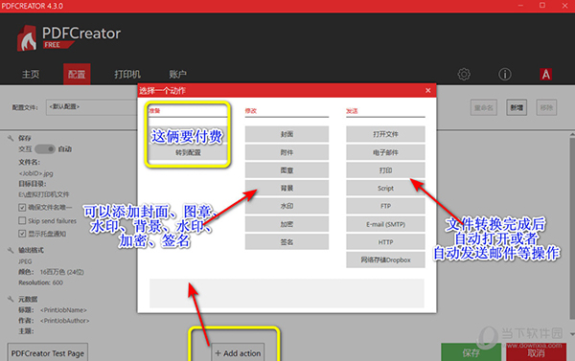Close the 选择一个动作 dialog
The height and width of the screenshot is (361, 575).
click(428, 90)
